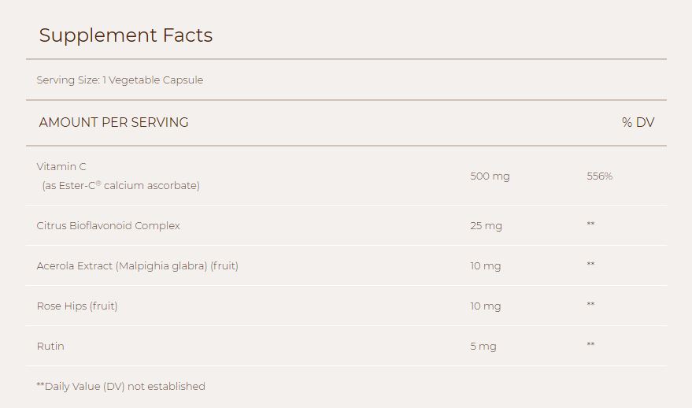
Task: Select the 10 mg amount for Rose Hips
Action: pos(485,306)
